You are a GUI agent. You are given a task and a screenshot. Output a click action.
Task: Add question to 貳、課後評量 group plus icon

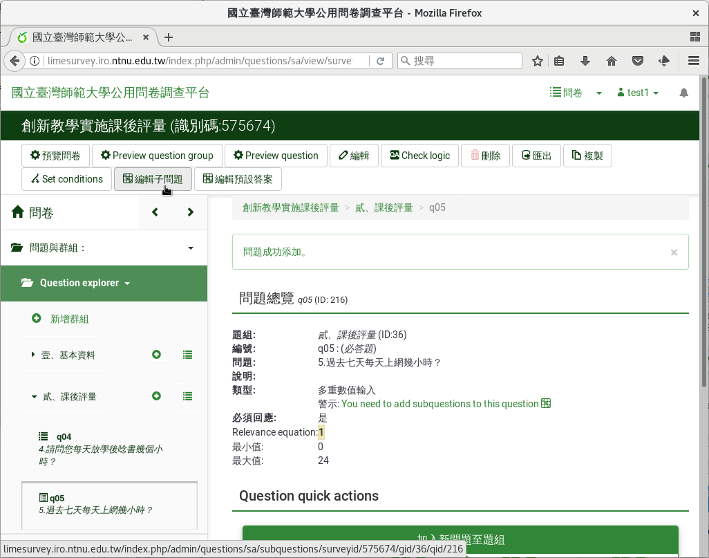[x=156, y=396]
